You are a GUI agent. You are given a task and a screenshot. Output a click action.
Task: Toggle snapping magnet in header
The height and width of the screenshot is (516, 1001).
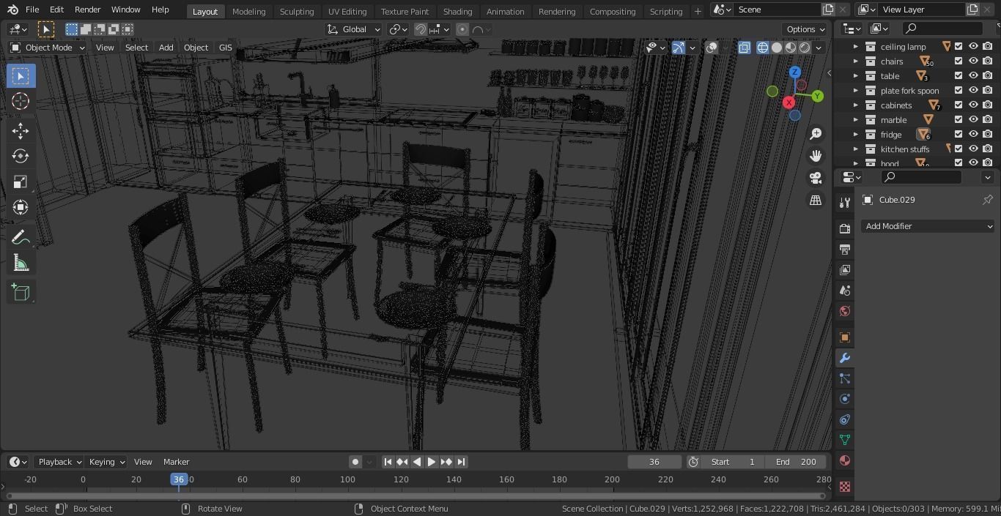(421, 29)
